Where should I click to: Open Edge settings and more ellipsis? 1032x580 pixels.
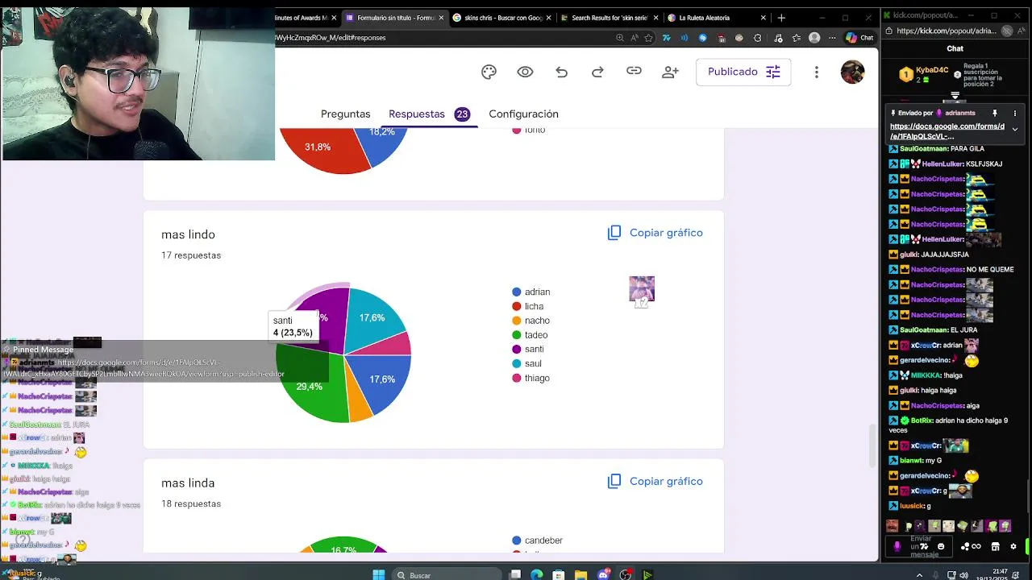832,38
